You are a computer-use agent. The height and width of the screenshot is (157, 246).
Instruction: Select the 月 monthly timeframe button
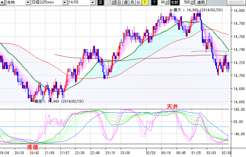pos(132,2)
